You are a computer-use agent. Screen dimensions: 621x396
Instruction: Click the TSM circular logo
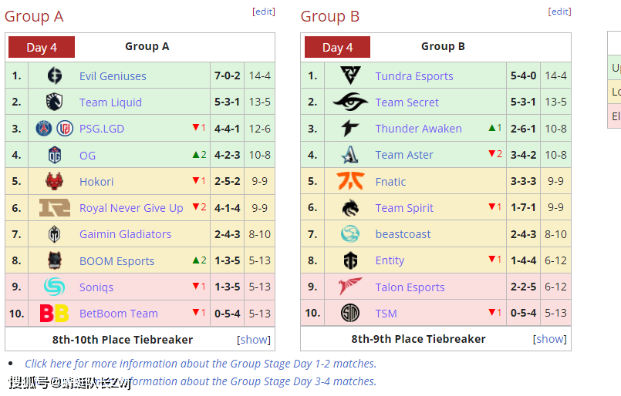pos(350,313)
